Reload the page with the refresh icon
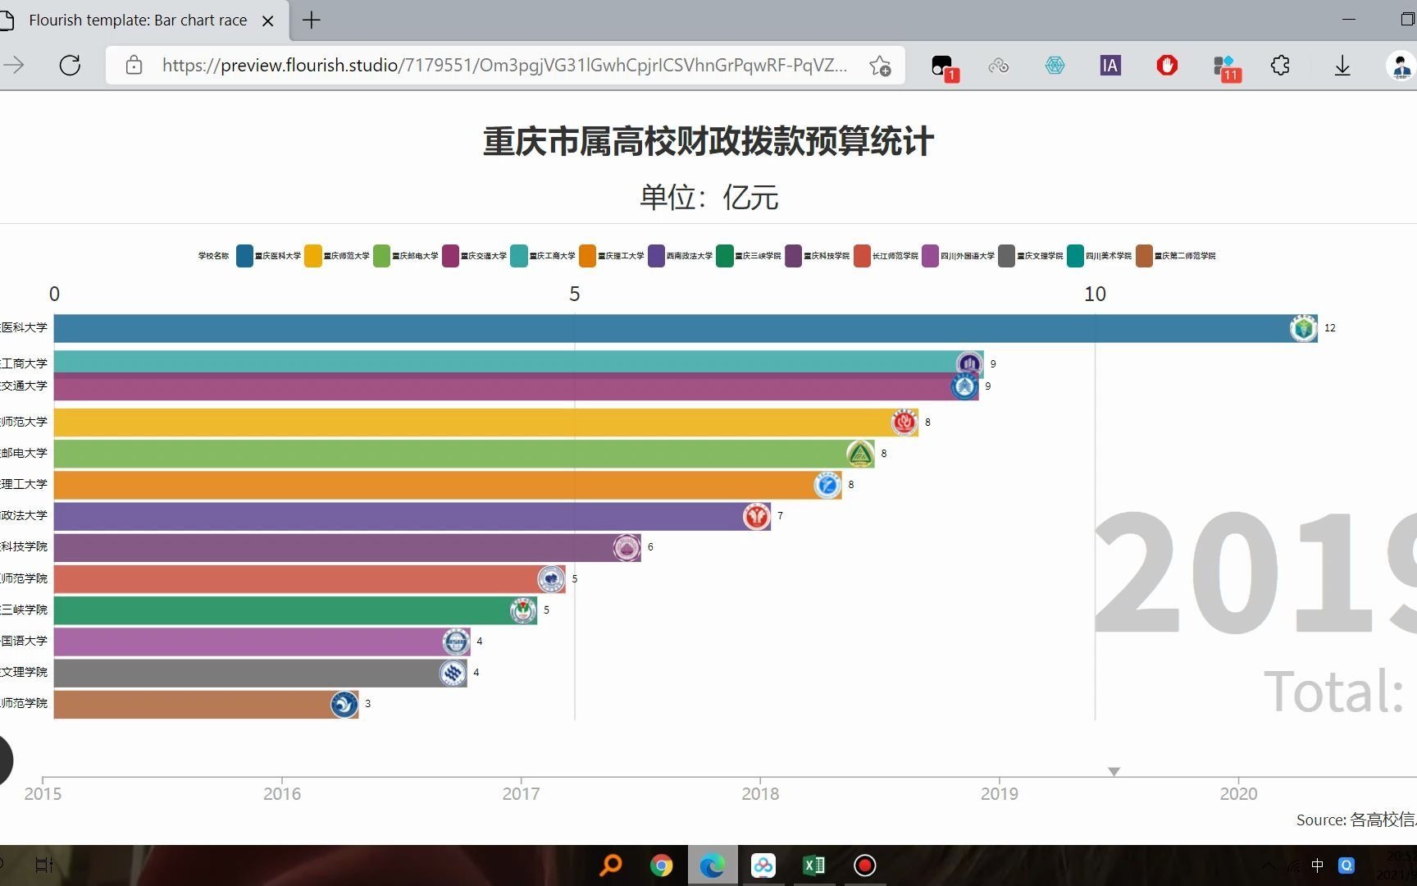 click(x=70, y=66)
